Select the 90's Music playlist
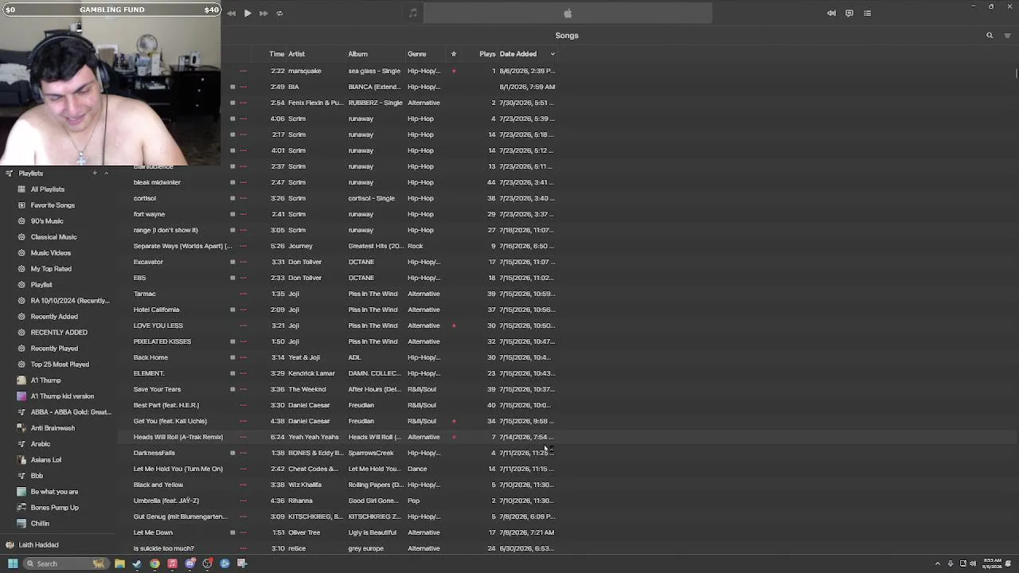The width and height of the screenshot is (1019, 573). (x=47, y=221)
